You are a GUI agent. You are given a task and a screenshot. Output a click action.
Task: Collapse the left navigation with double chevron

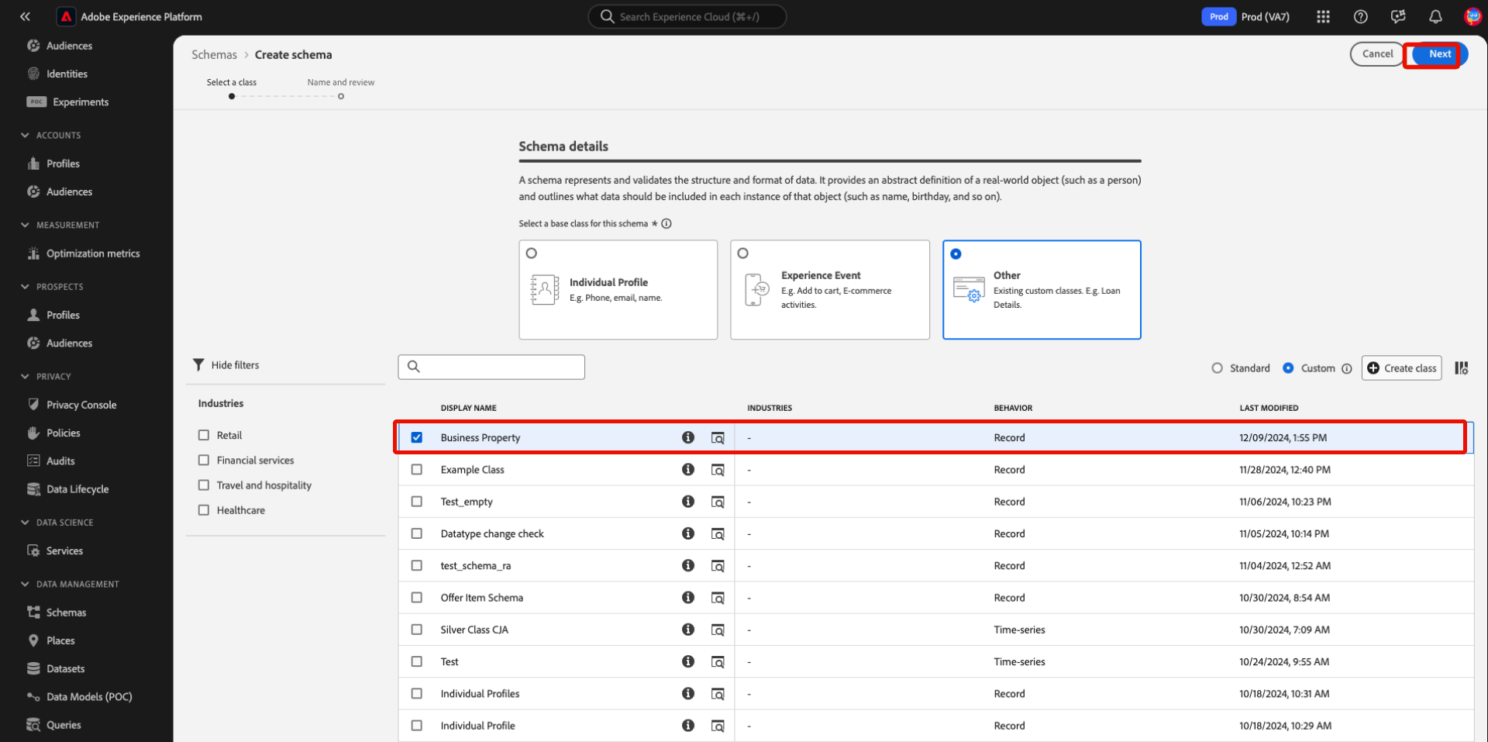(x=25, y=16)
